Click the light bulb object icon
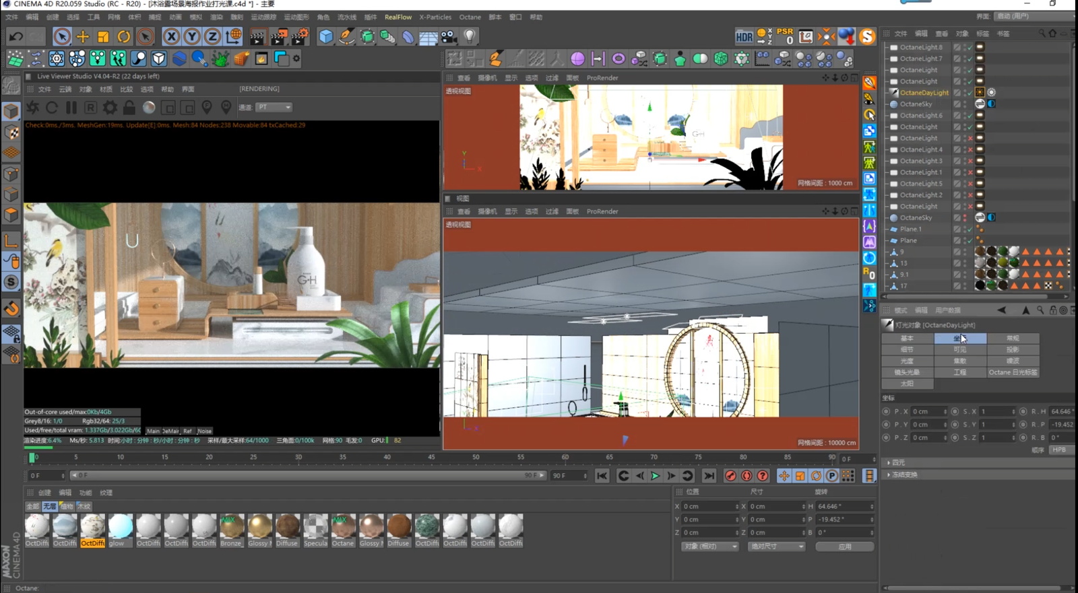 (470, 36)
